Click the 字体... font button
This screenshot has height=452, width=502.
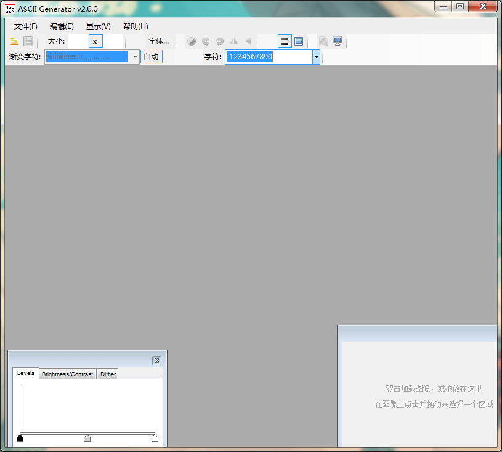click(158, 42)
